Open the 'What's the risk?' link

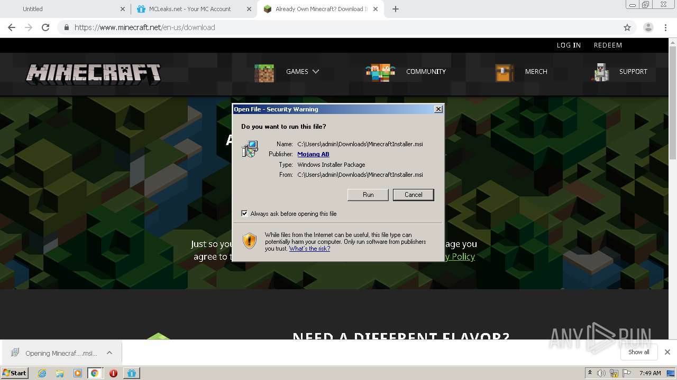(309, 249)
